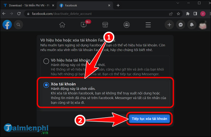Close the Download Taimienphi tab
This screenshot has height=137, width=211.
[53, 5]
